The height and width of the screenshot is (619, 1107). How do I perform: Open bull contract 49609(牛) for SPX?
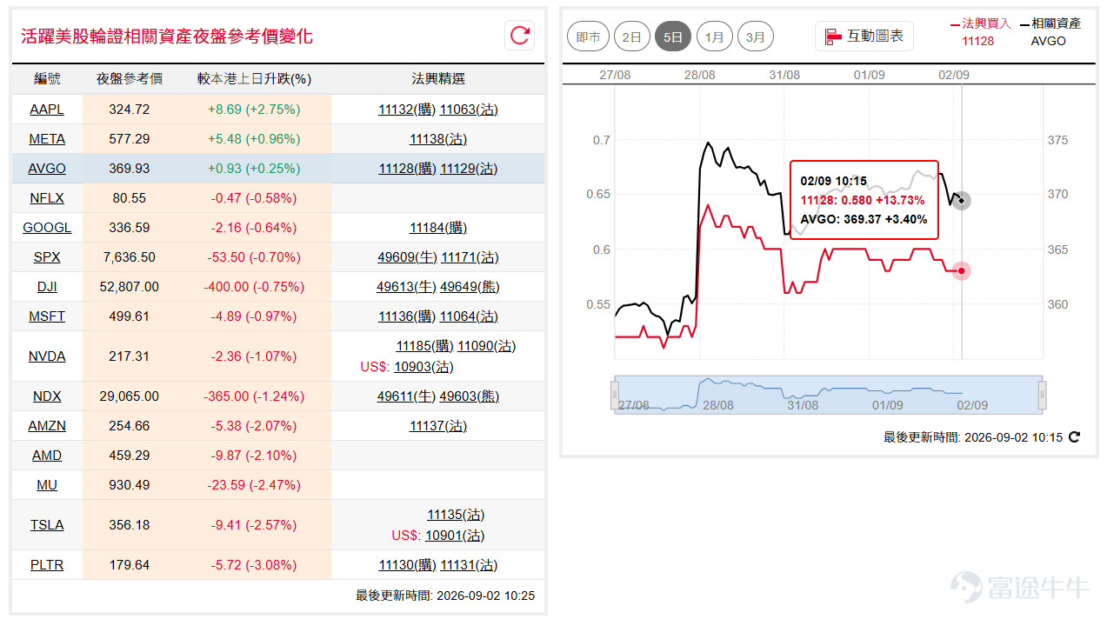[407, 257]
